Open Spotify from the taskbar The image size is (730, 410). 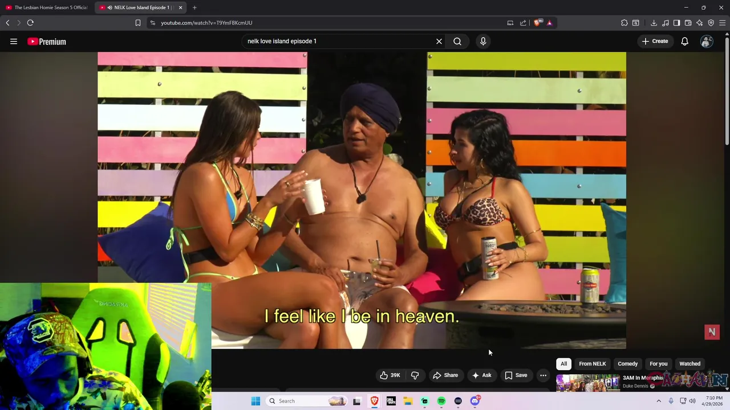(x=441, y=401)
